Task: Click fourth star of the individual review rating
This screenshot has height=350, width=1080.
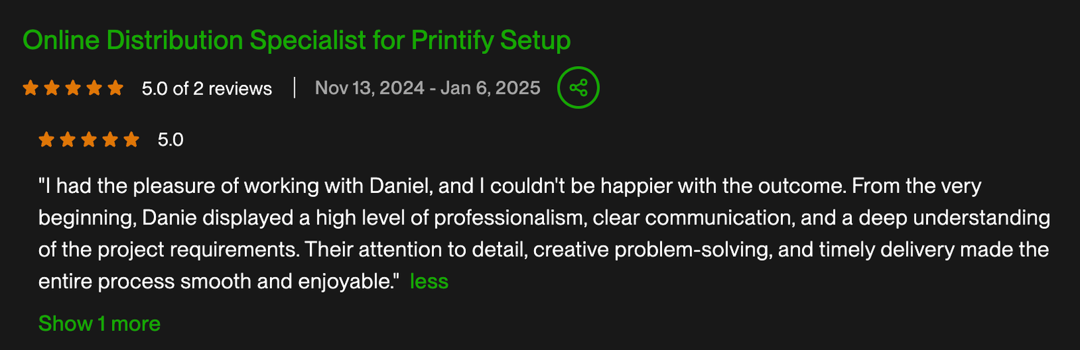Action: pos(110,140)
